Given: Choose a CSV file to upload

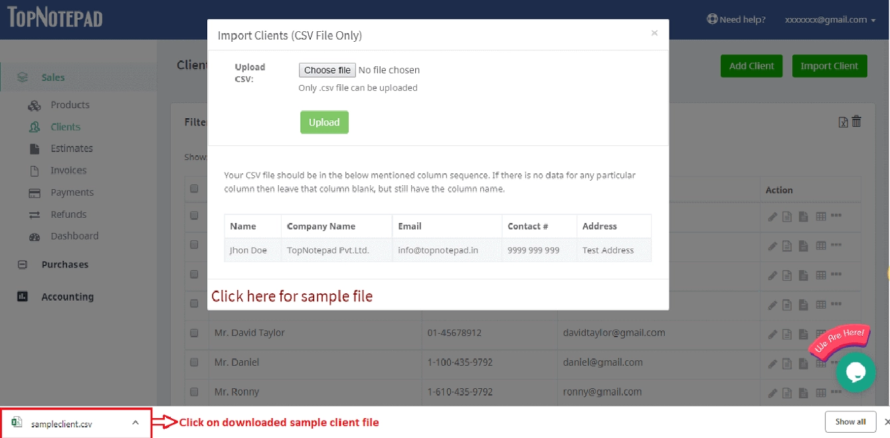Looking at the screenshot, I should pyautogui.click(x=327, y=70).
